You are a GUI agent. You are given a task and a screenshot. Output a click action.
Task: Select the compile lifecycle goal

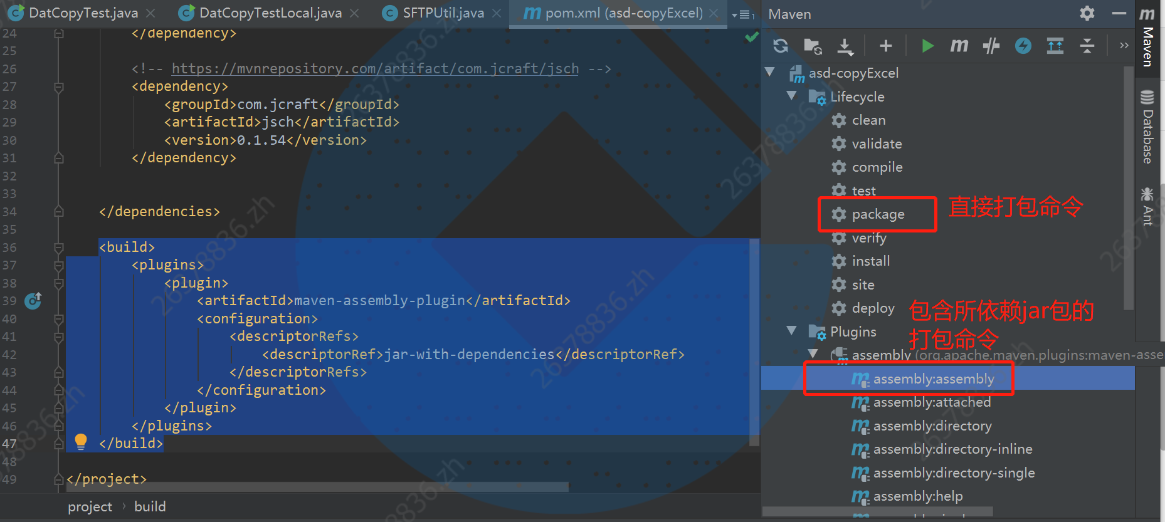pos(877,167)
